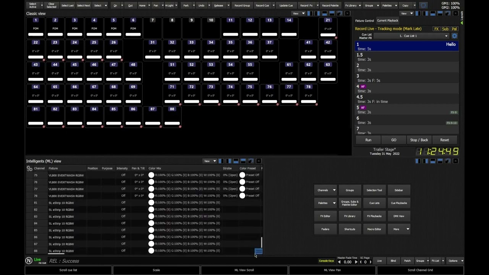
Task: Expand the FX List dropdown arrow
Action: [443, 261]
